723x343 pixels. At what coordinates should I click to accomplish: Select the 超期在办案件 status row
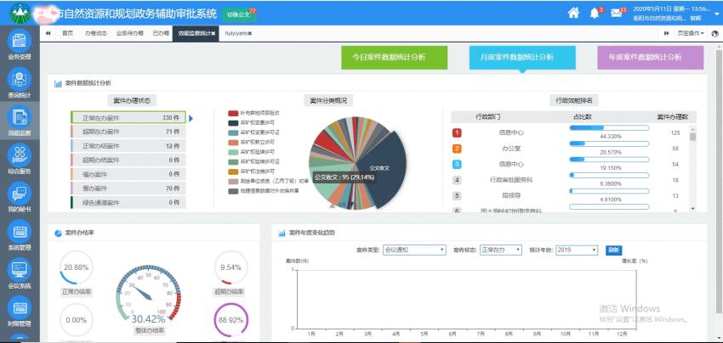[x=126, y=132]
